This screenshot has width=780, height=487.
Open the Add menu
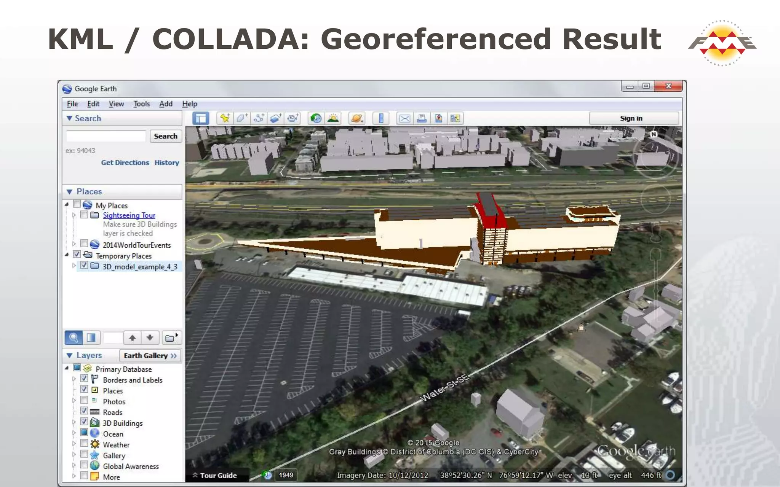[x=166, y=104]
